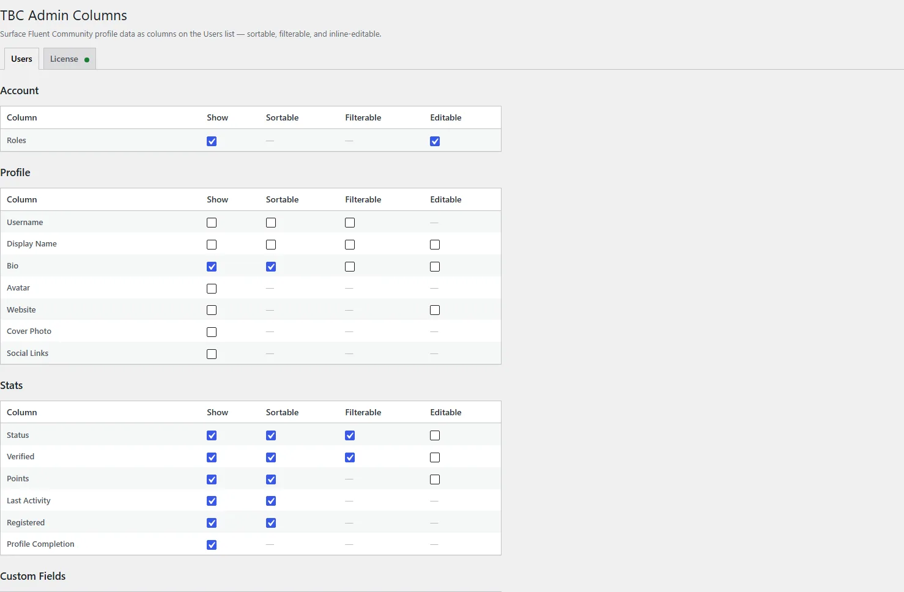This screenshot has width=904, height=592.
Task: Disable Sortable for the Points row
Action: 271,479
